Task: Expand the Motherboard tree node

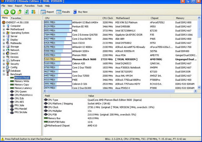Action: pos(4,29)
